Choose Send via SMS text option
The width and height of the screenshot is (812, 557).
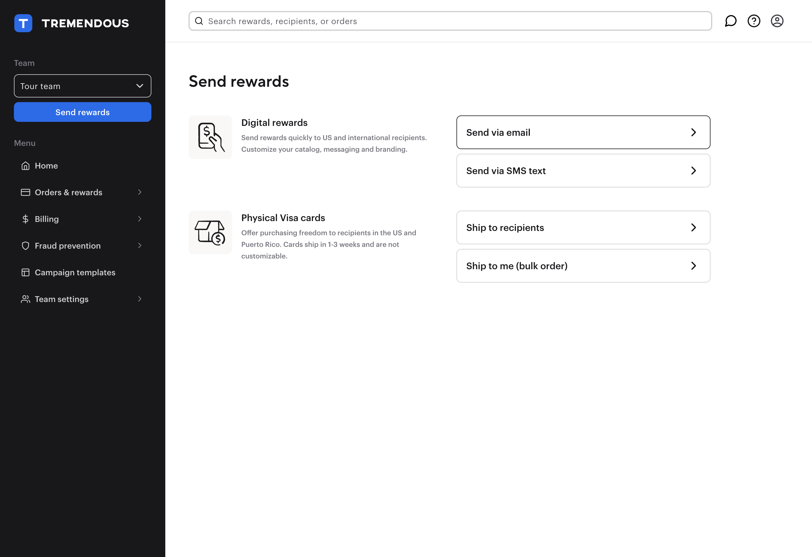click(x=583, y=171)
